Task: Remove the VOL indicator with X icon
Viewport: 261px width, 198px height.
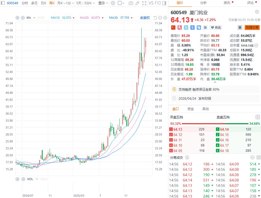Action: (23, 179)
